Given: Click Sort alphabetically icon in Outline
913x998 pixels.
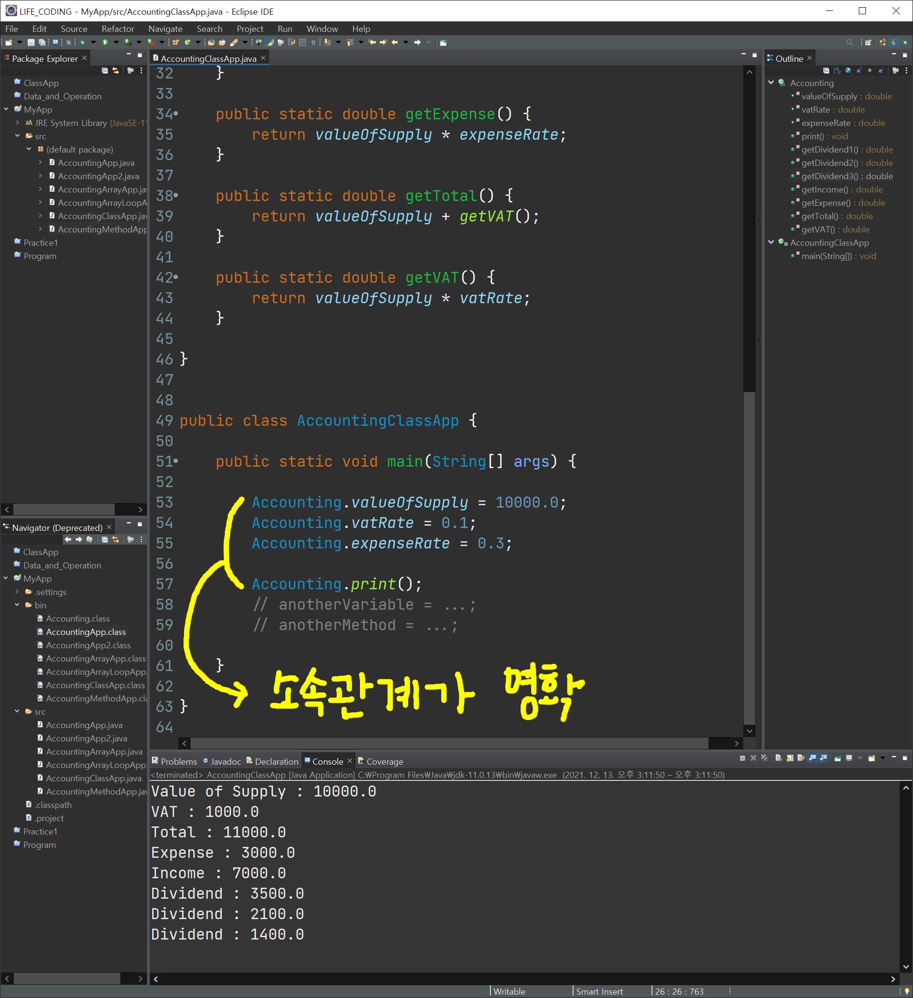Looking at the screenshot, I should tap(837, 71).
